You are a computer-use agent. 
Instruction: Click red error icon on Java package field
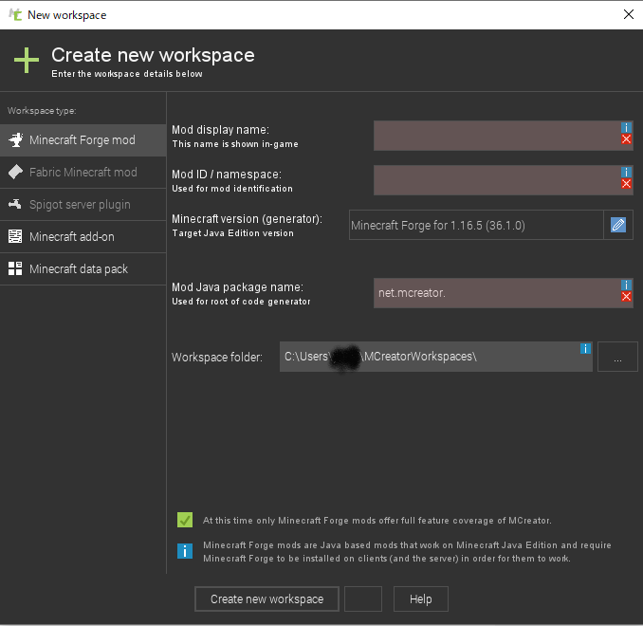626,297
